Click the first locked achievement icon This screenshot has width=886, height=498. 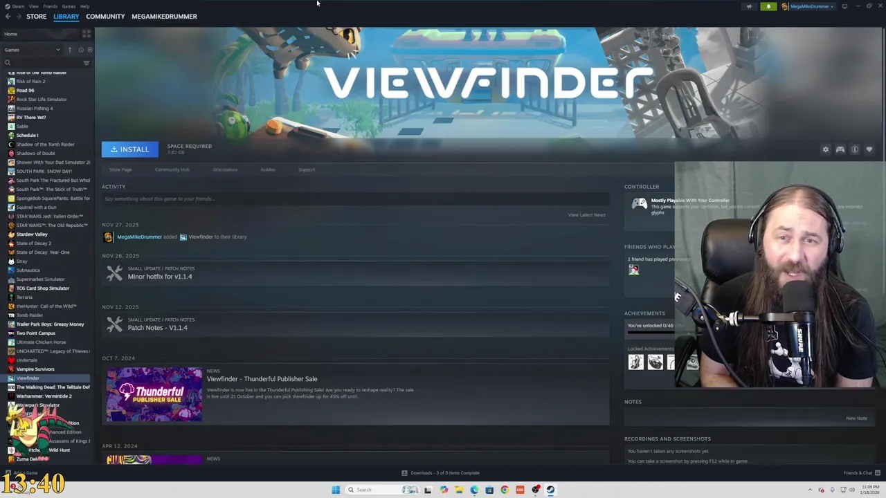pos(635,362)
